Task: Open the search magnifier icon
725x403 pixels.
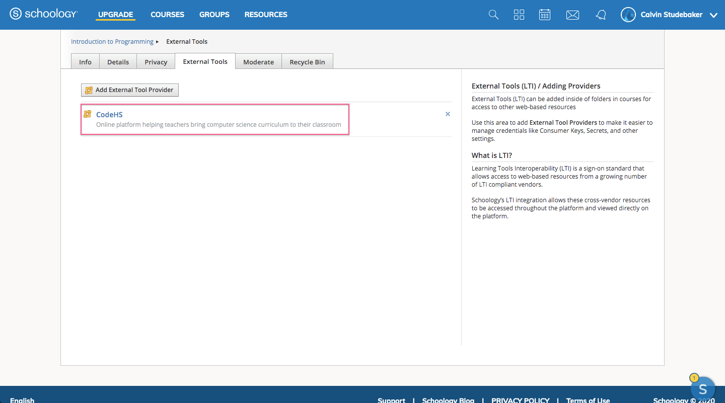Action: tap(493, 15)
